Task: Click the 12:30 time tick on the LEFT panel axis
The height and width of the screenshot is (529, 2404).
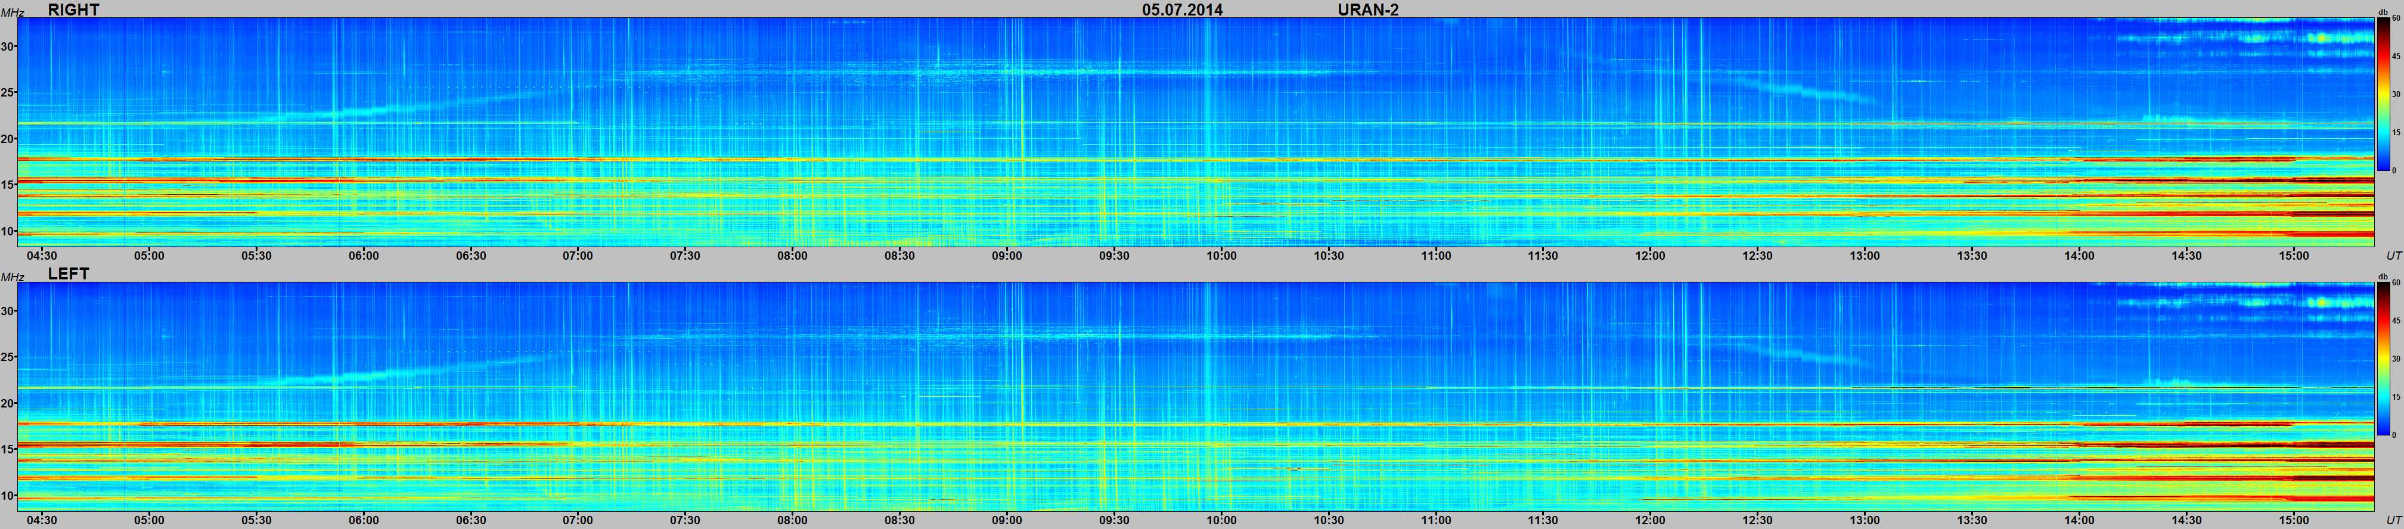Action: point(1757,521)
